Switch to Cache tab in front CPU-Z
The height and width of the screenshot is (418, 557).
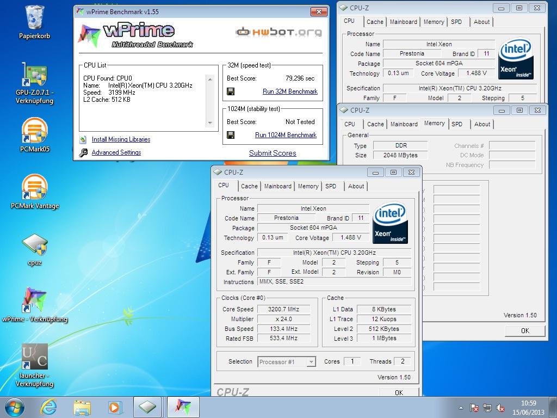point(249,186)
